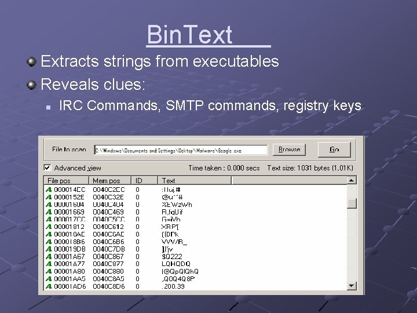Click memory position 0040C877
Image resolution: width=417 pixels, height=313 pixels.
tap(108, 264)
